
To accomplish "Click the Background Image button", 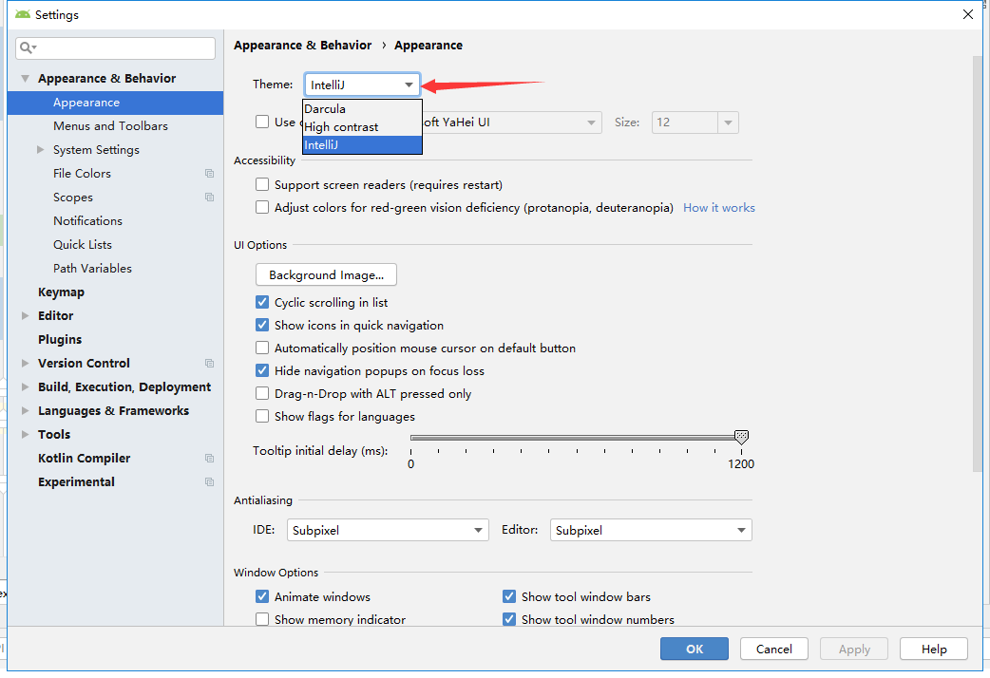I will click(x=326, y=274).
